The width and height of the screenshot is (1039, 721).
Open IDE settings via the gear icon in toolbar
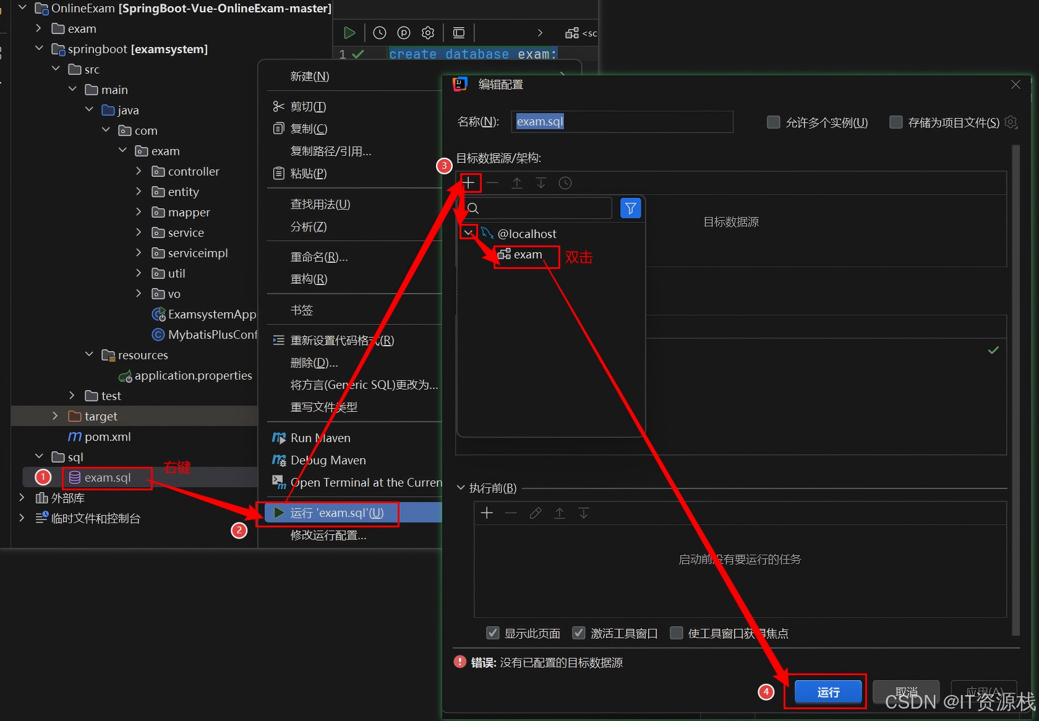click(x=427, y=32)
